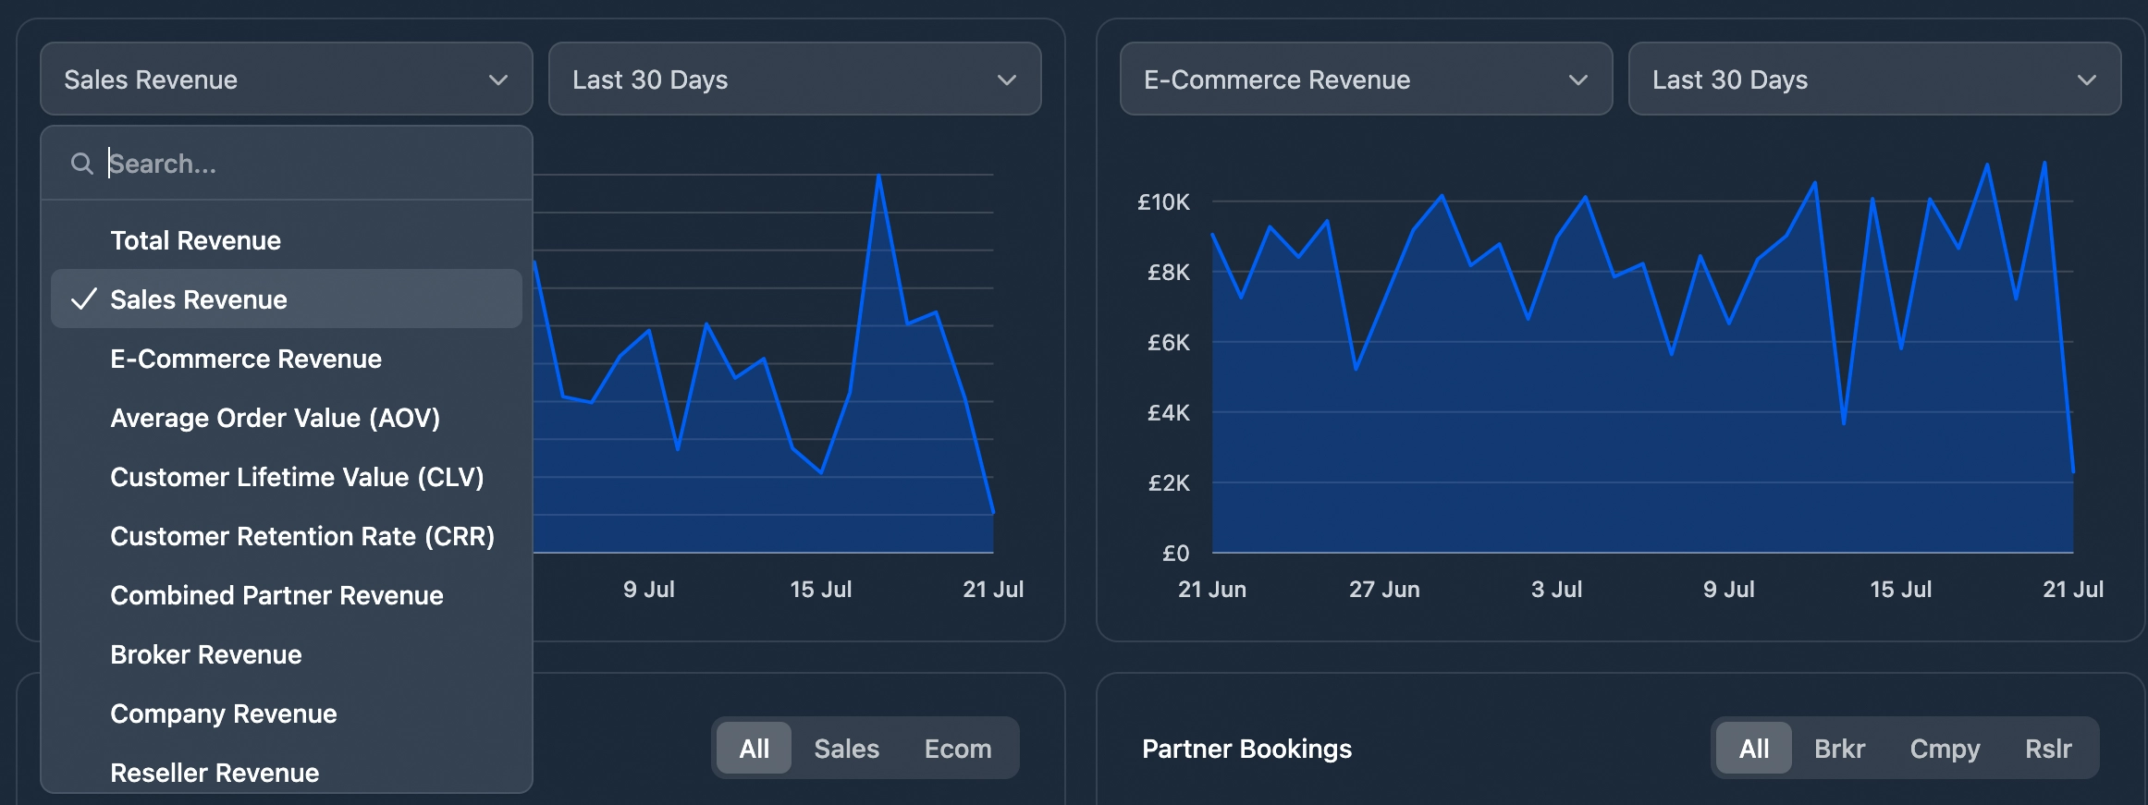The height and width of the screenshot is (805, 2148).
Task: Choose E-Commerce Revenue in the dropdown list
Action: (246, 359)
